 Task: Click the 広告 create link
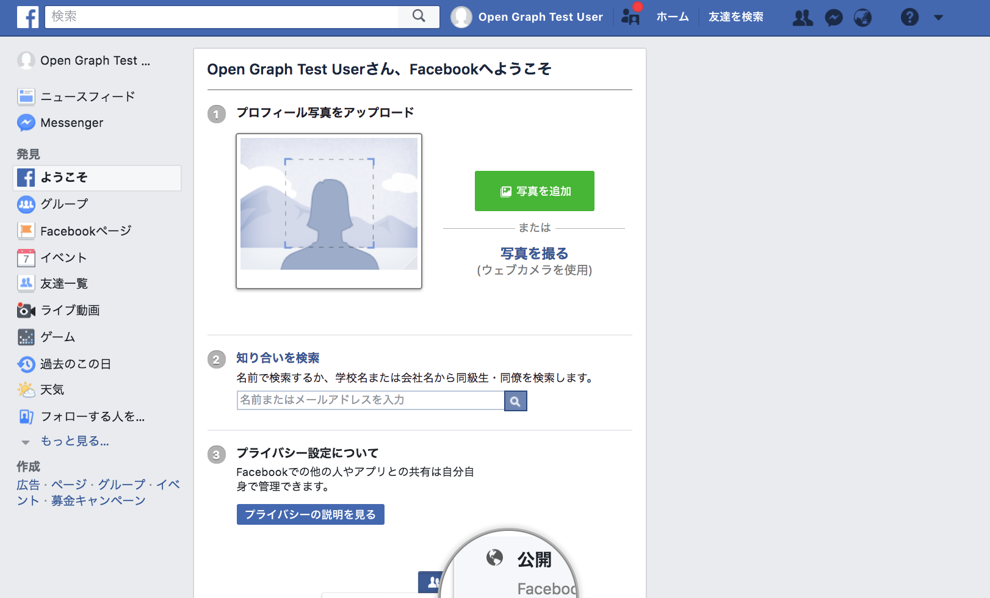28,485
